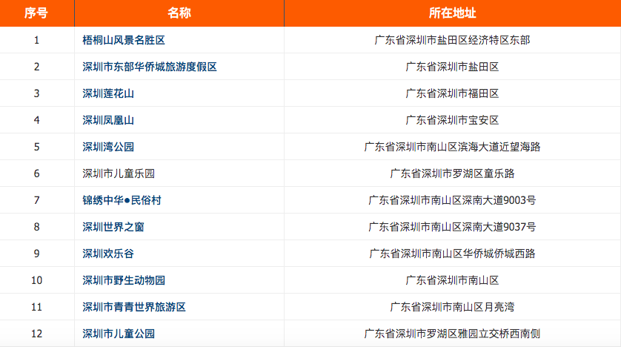This screenshot has height=347, width=621.
Task: Select the address 广东省深圳市南山区深南大道9003号
Action: [452, 200]
